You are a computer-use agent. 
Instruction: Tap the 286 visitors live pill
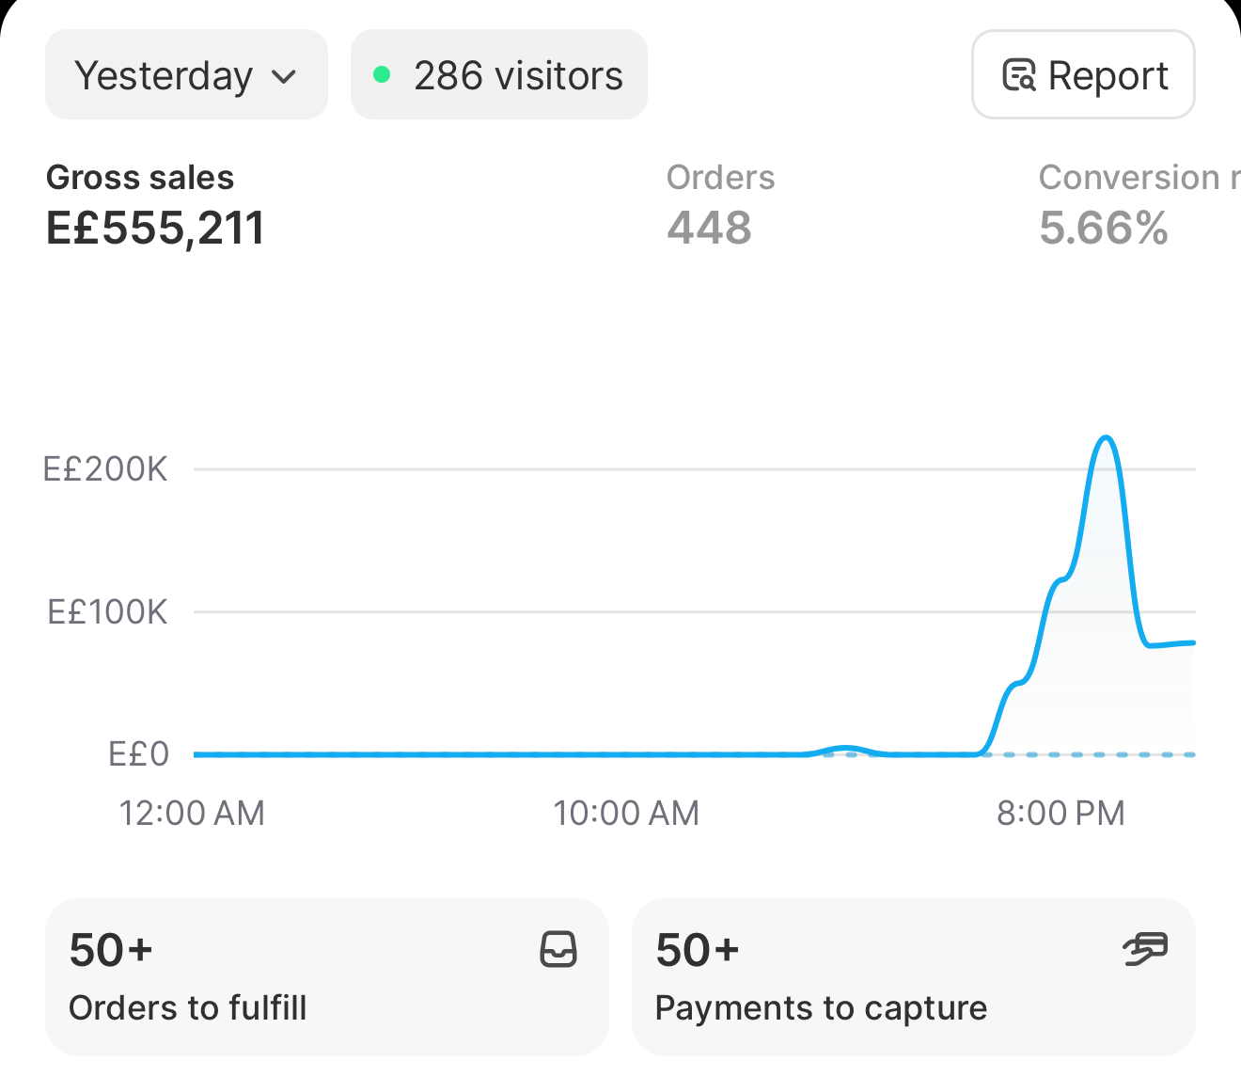pyautogui.click(x=499, y=74)
